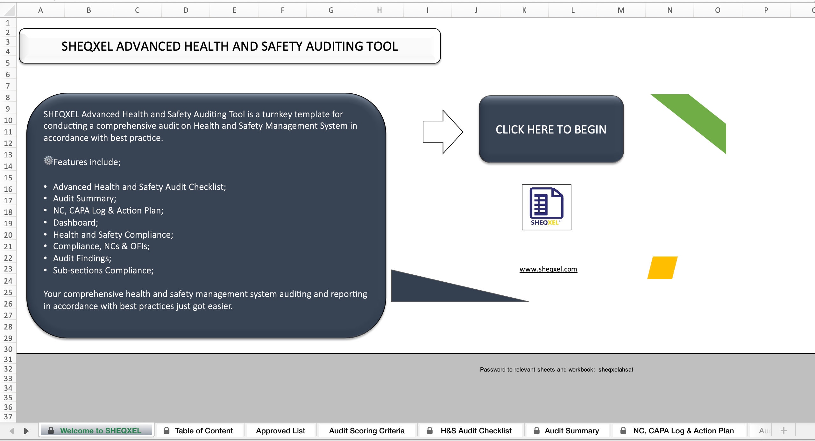Switch to the H&S Audit Checklist sheet

pyautogui.click(x=476, y=430)
